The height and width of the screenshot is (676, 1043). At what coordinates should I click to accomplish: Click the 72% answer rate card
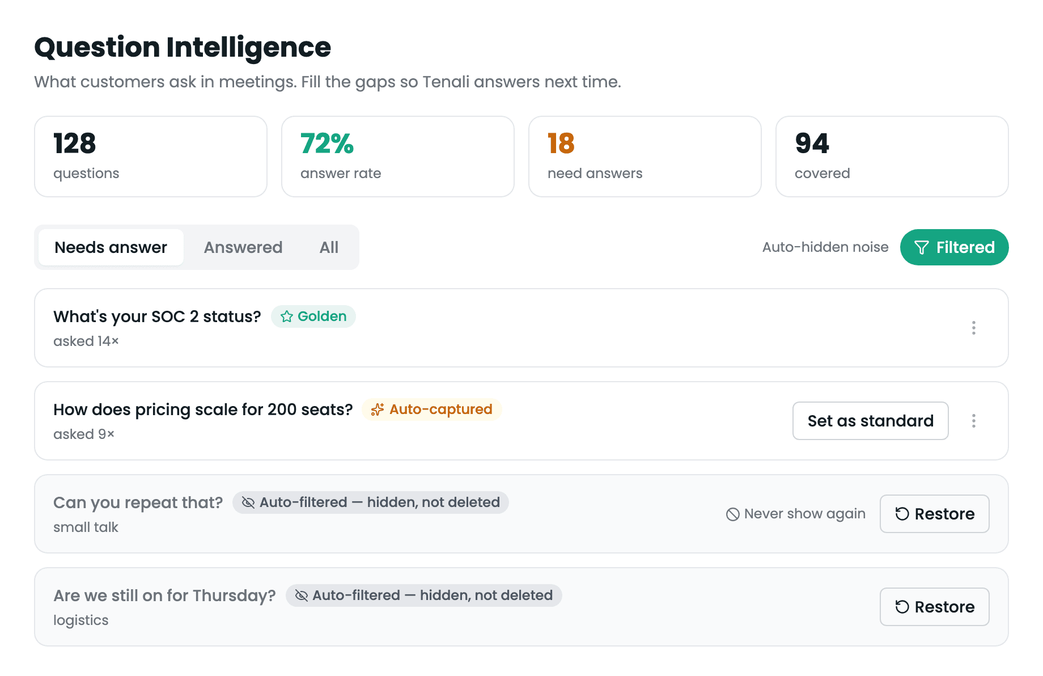[x=397, y=157]
